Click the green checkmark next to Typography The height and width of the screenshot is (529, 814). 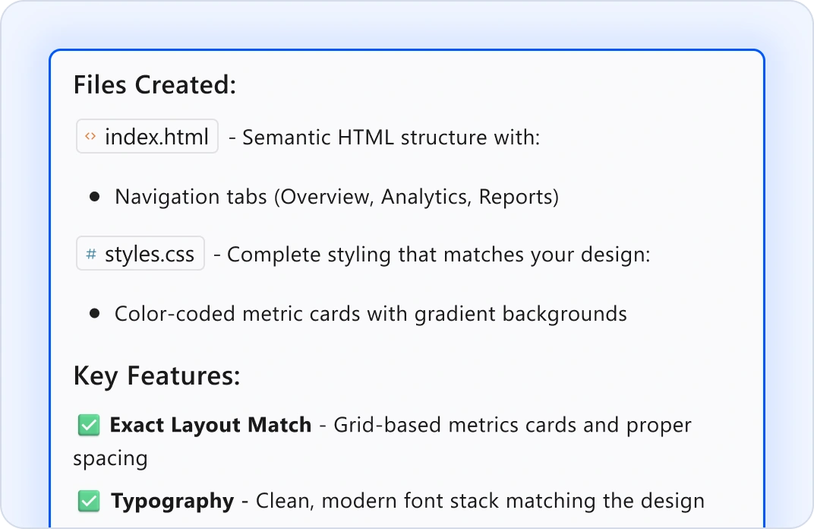point(89,502)
